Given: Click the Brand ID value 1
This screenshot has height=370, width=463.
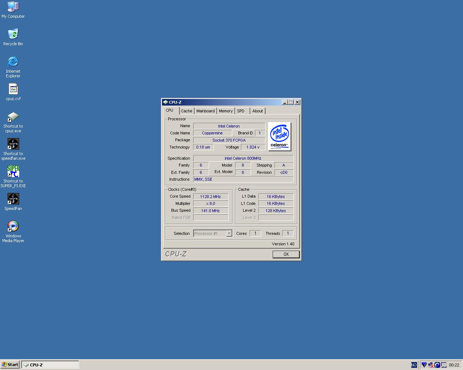Looking at the screenshot, I should pyautogui.click(x=260, y=133).
